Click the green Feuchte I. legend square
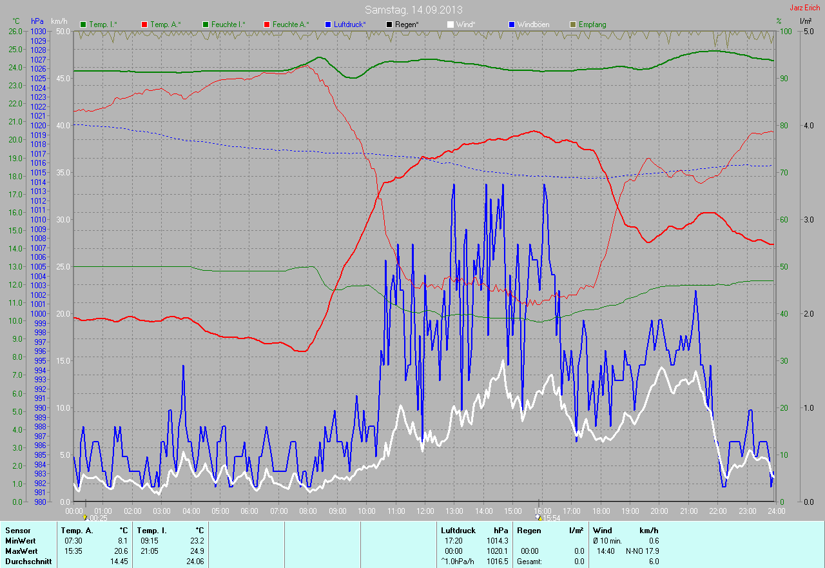The width and height of the screenshot is (825, 568). 205,24
